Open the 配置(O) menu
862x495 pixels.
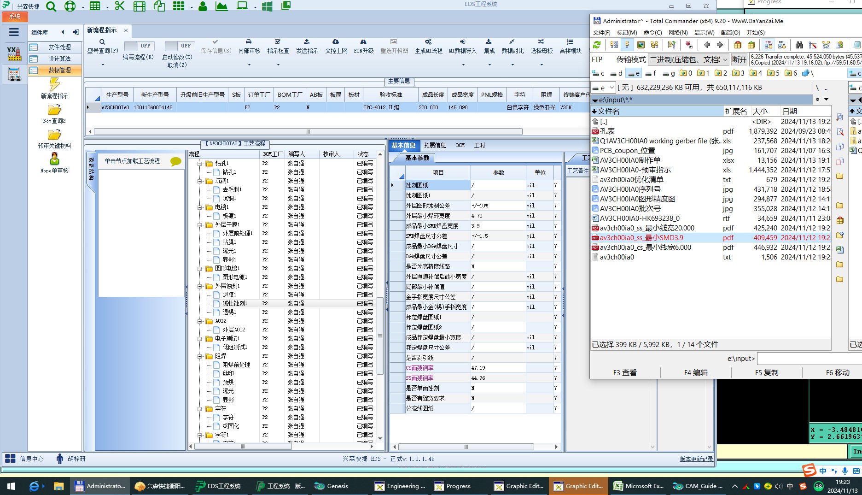[x=730, y=33]
